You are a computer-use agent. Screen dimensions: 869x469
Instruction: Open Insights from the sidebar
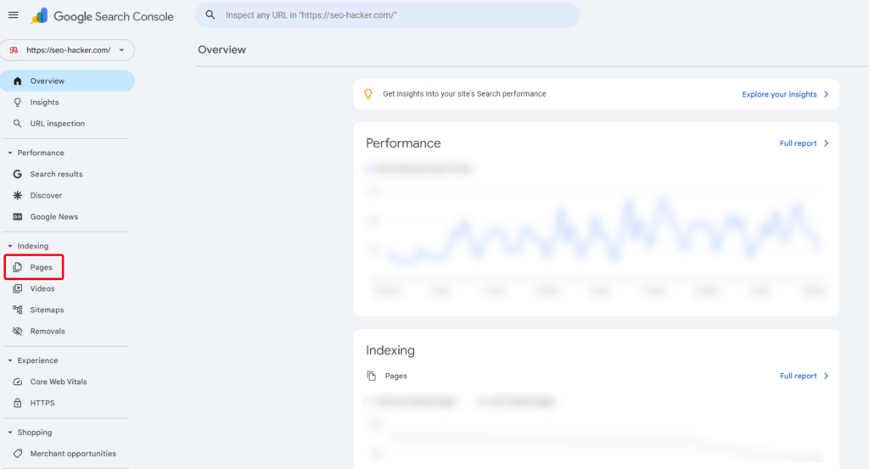(44, 103)
